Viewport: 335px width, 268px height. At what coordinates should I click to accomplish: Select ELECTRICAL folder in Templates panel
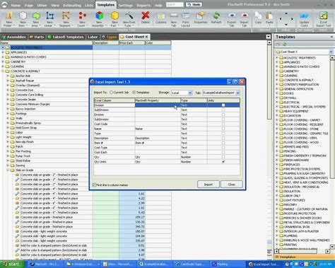click(292, 103)
